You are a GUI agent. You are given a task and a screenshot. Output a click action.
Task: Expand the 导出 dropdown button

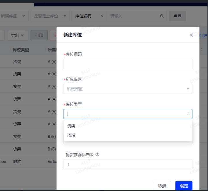(x=17, y=35)
